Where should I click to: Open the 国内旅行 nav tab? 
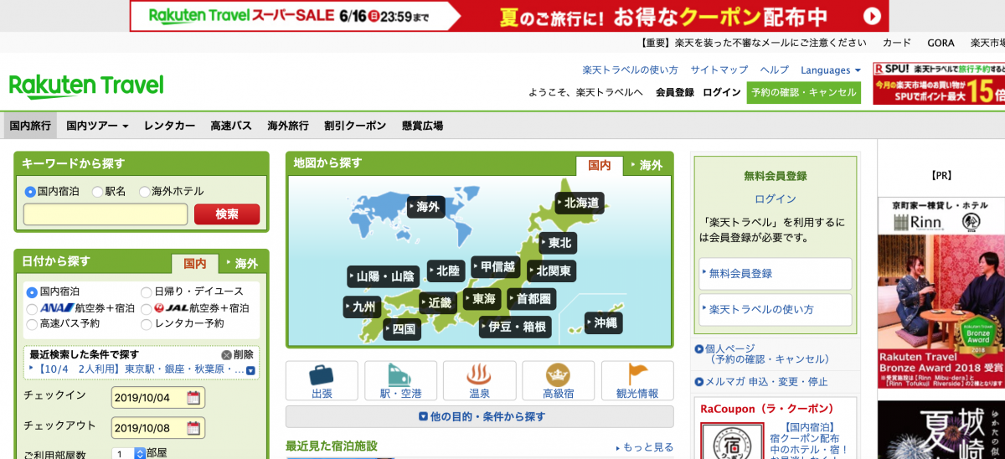pyautogui.click(x=30, y=126)
